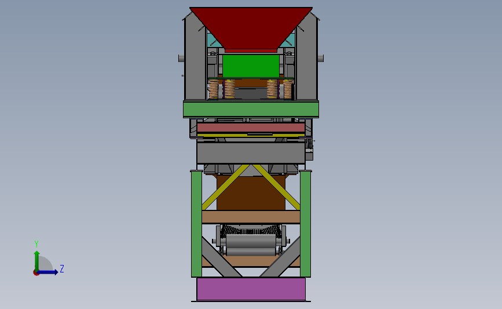Screen dimensions: 502x309
Task: Select the shaft stub on the right side panel
Action: (320, 59)
